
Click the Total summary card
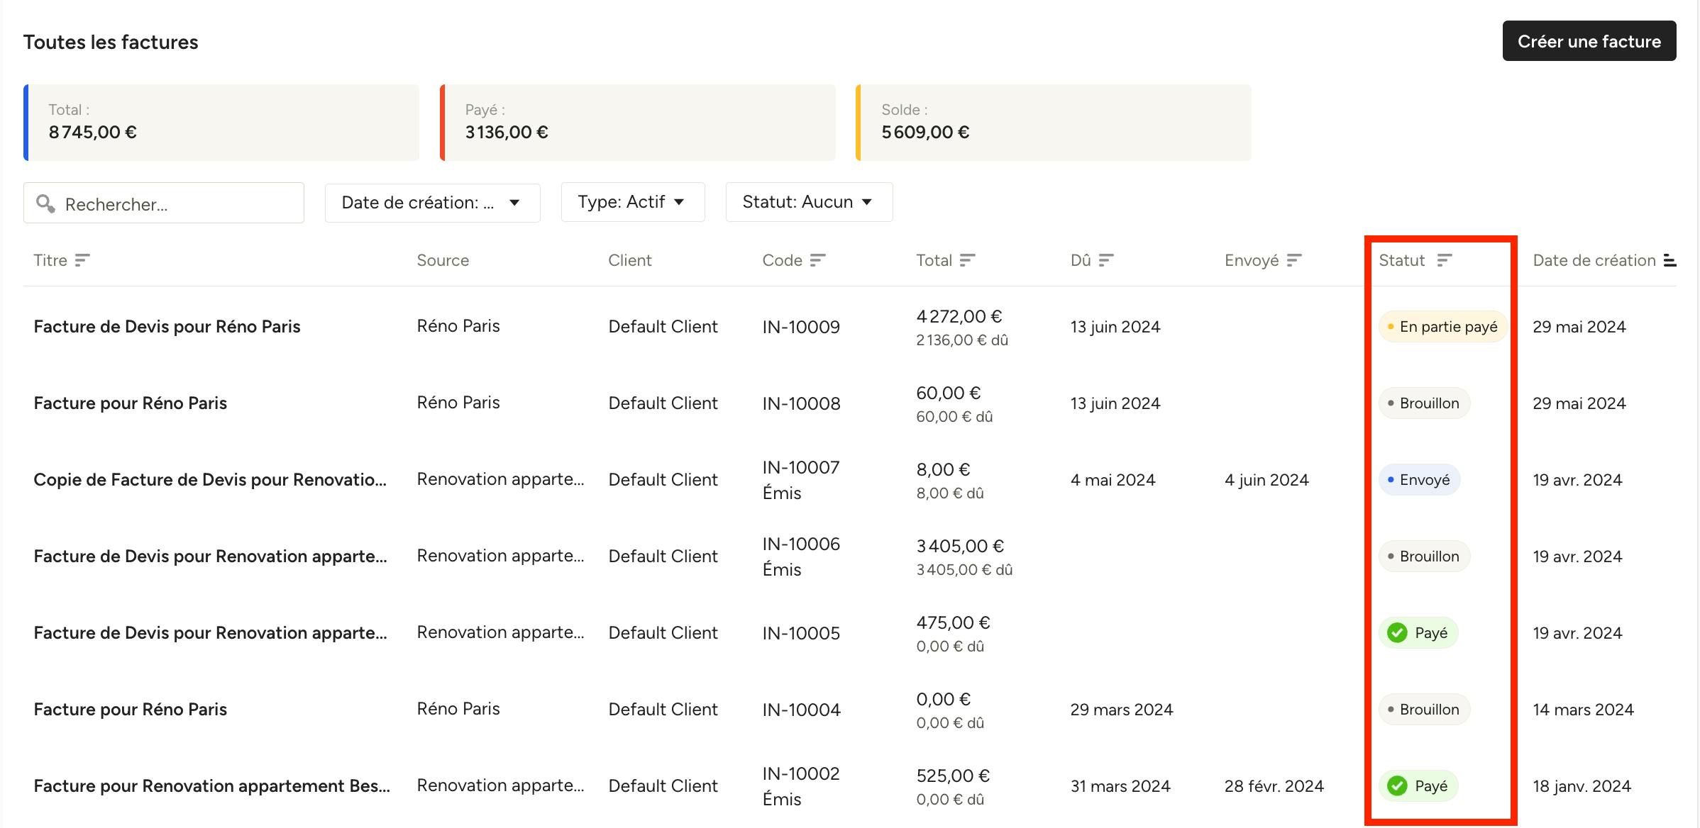(221, 123)
